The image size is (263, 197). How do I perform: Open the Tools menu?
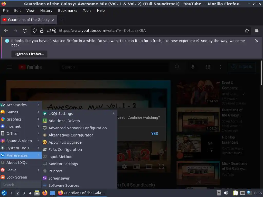coord(87,11)
